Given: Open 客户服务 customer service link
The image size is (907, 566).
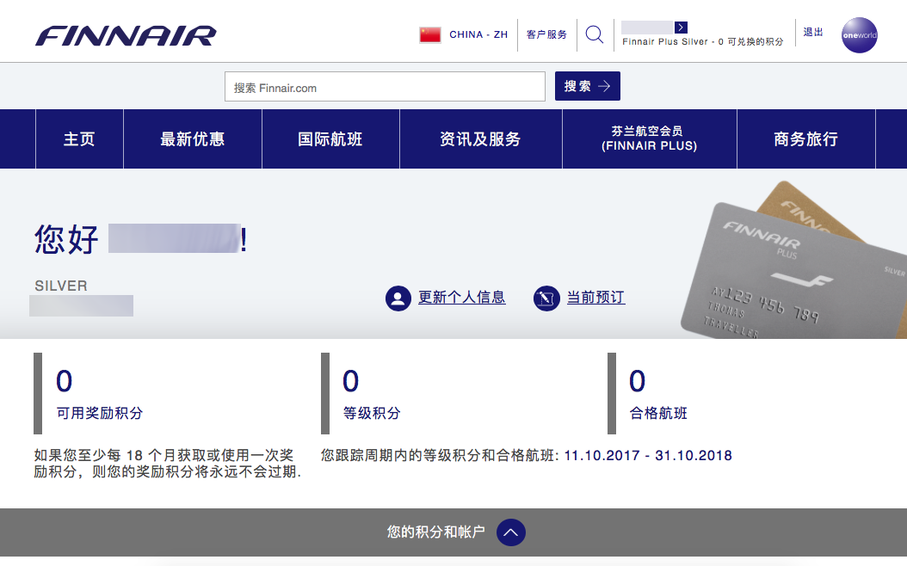Looking at the screenshot, I should [546, 34].
